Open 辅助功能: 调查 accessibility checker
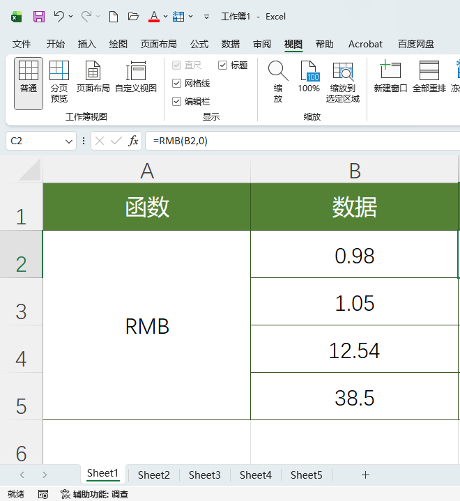Screen dimensions: 460x501 [95, 494]
